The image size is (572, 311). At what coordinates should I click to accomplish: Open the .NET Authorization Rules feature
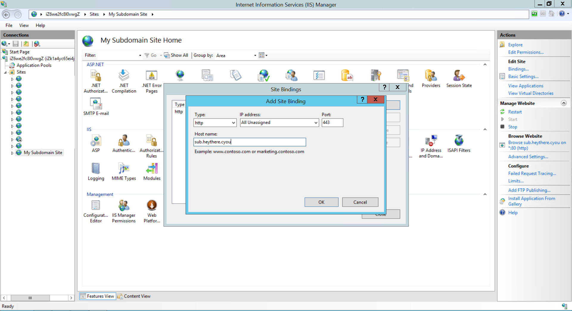(x=96, y=81)
